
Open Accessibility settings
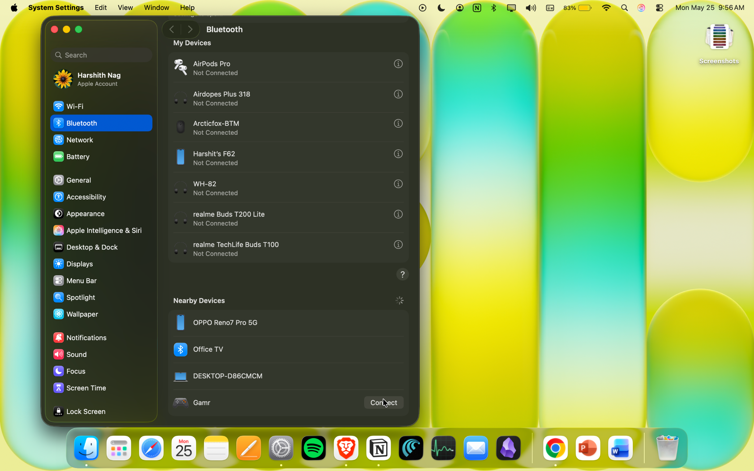101,197
